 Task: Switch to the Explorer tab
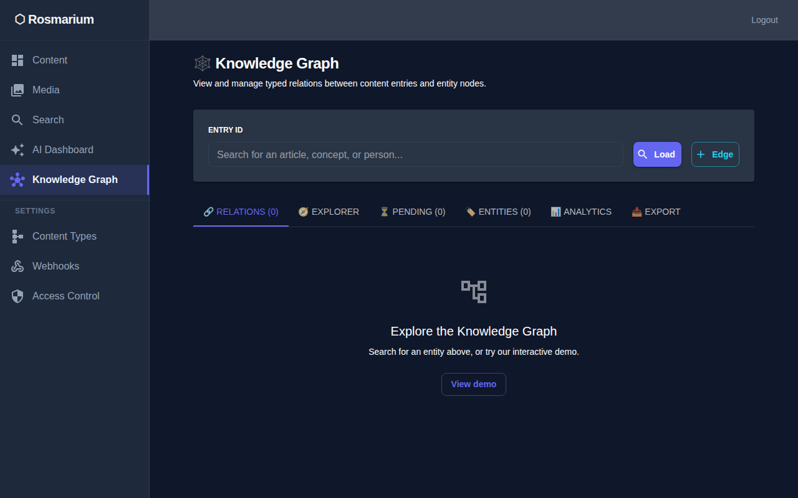coord(329,212)
